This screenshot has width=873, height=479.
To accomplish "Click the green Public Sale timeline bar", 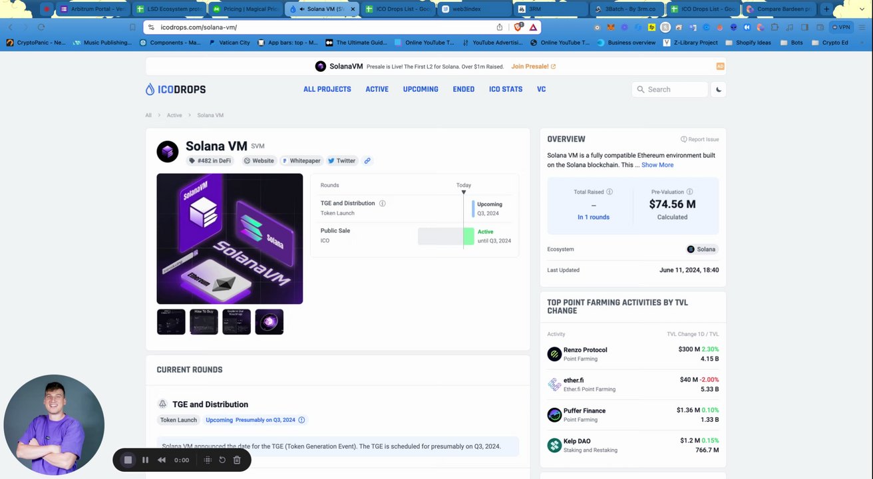I will [x=469, y=236].
